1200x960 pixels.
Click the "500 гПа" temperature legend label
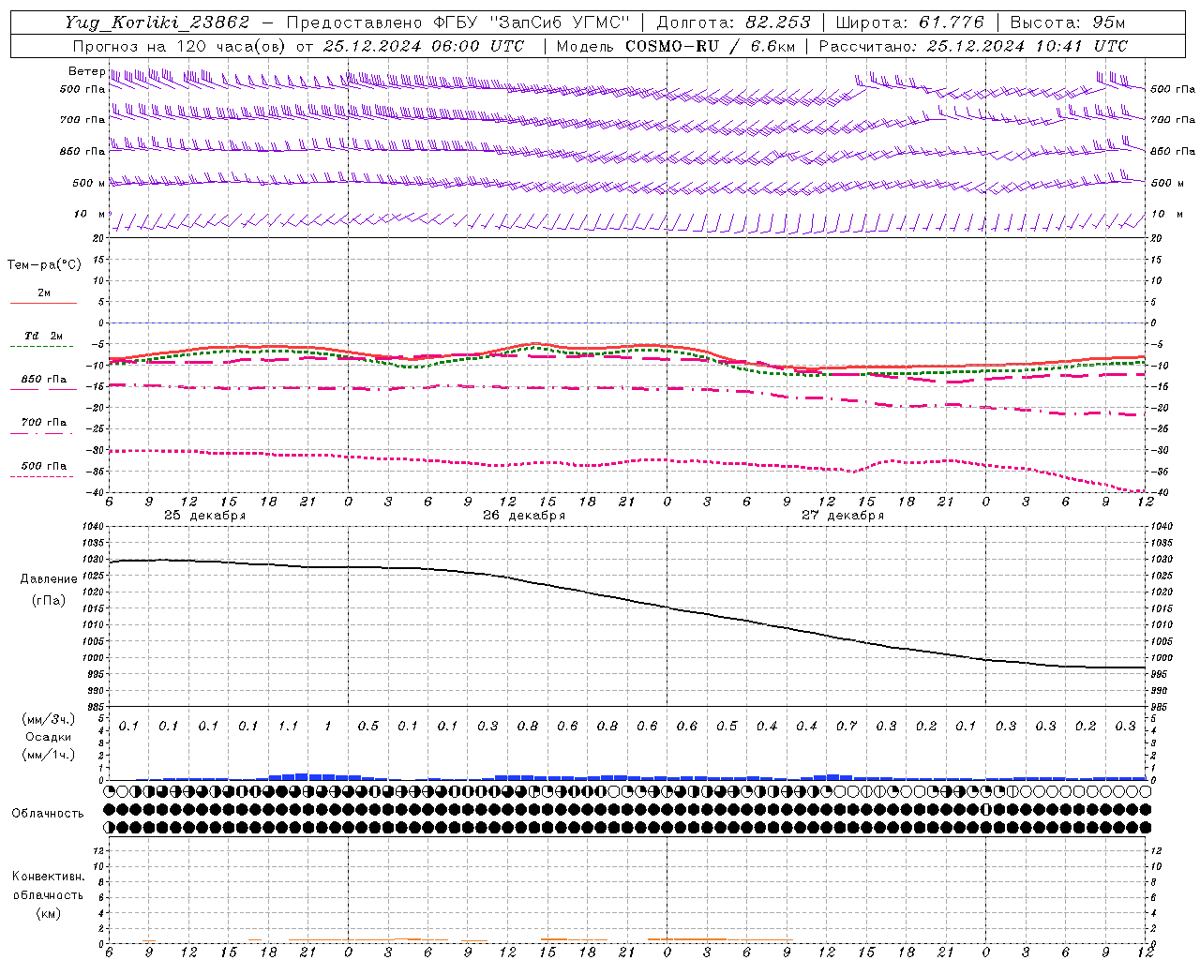click(44, 466)
